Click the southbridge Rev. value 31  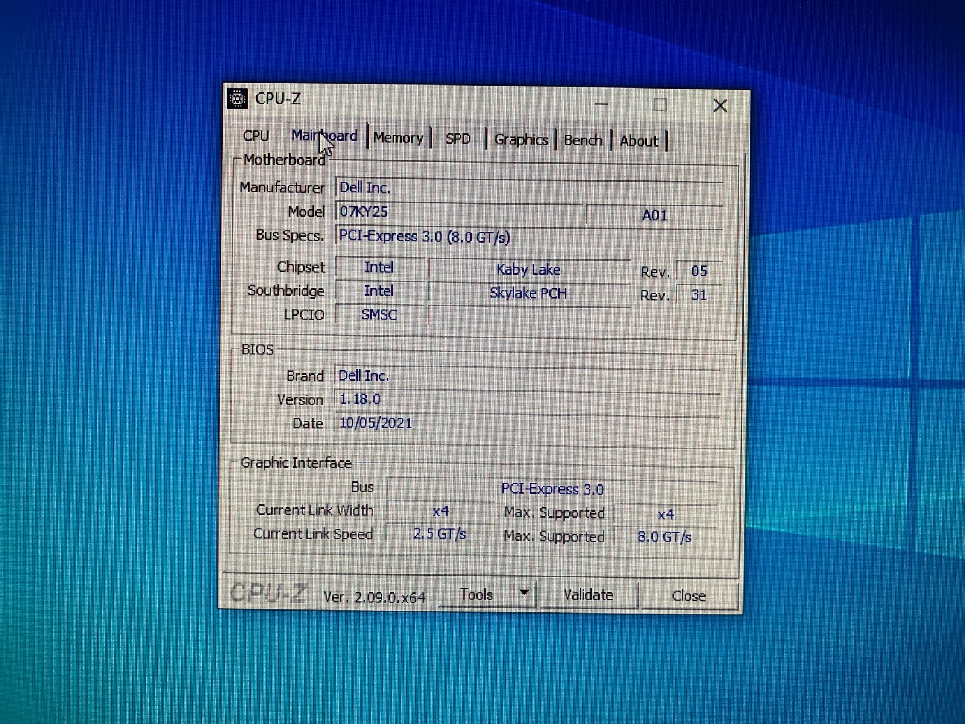pyautogui.click(x=698, y=294)
